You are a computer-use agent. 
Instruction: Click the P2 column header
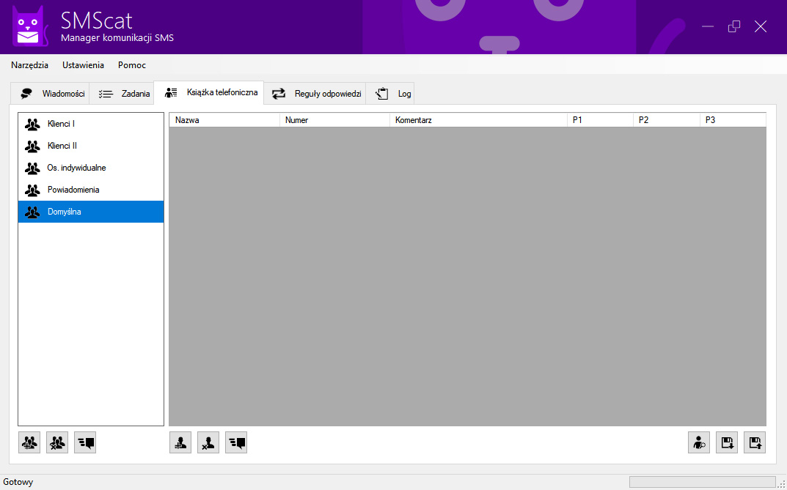coord(667,120)
